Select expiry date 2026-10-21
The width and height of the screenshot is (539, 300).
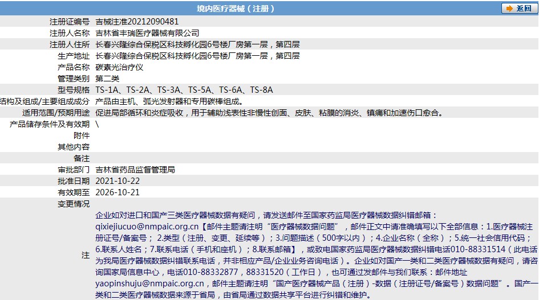(117, 192)
